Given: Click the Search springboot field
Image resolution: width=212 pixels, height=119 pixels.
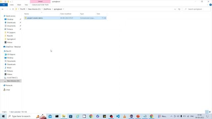Looking at the screenshot, I should (196, 9).
